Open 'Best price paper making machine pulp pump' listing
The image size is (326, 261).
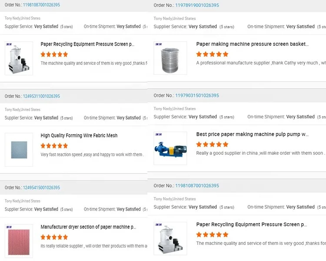(x=252, y=134)
